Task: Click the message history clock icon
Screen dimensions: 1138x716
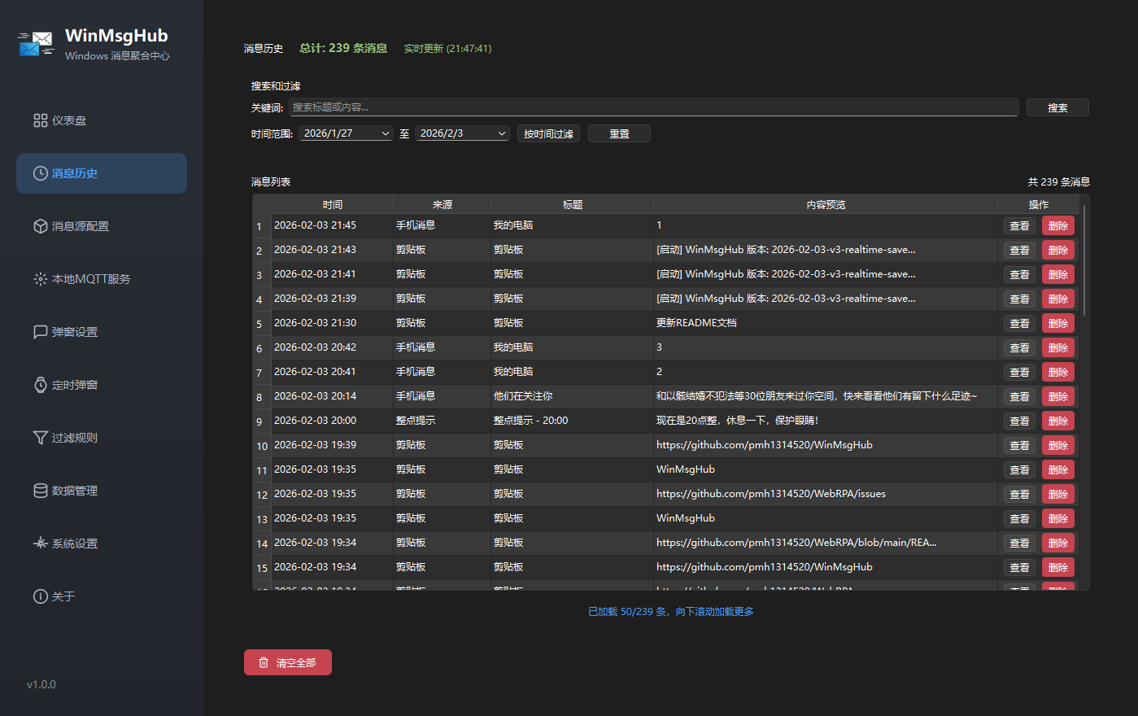Action: [40, 173]
